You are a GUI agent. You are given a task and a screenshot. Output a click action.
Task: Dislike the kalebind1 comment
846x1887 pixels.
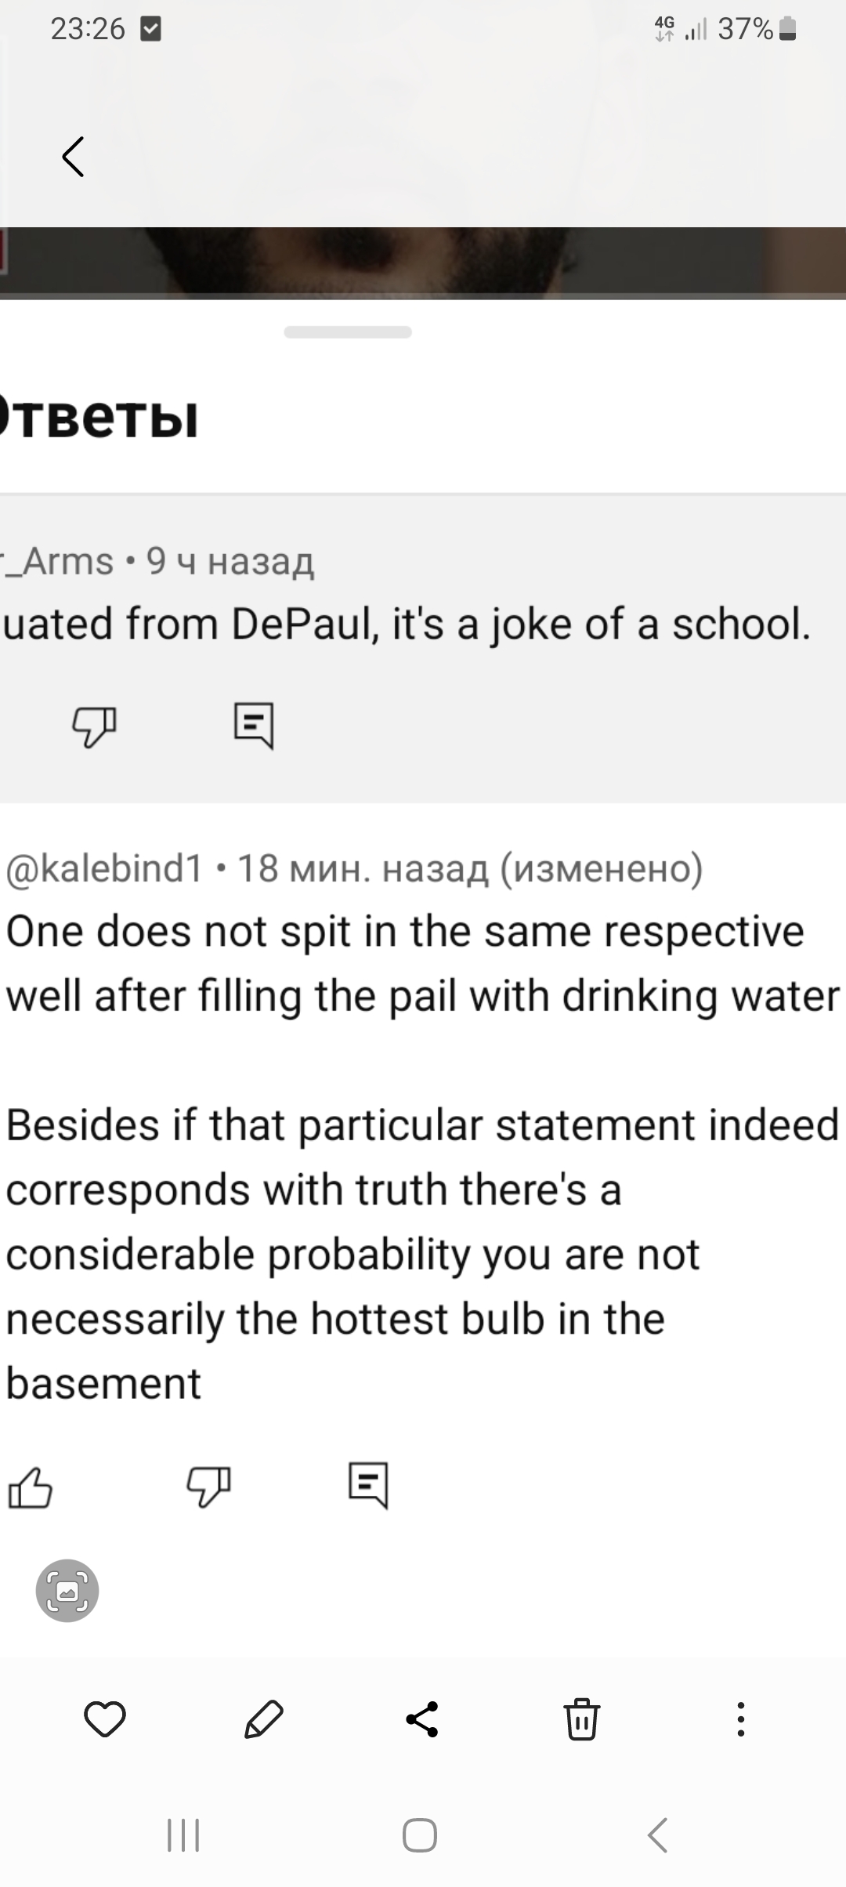point(208,1487)
